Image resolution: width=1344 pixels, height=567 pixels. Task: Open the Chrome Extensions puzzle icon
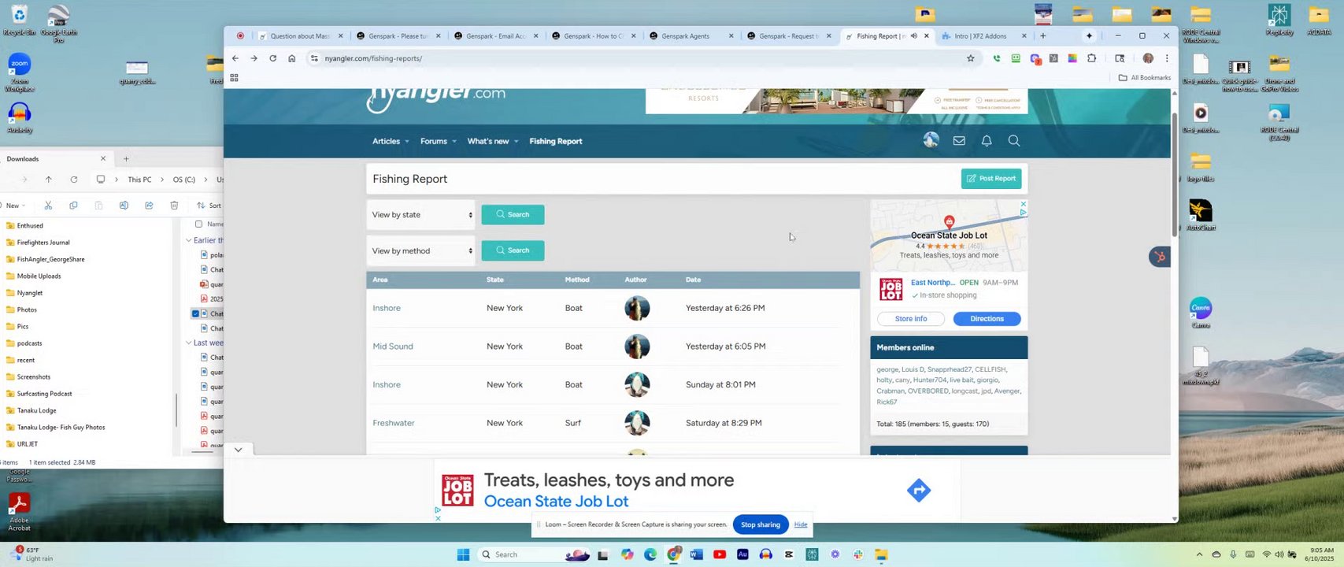click(x=1091, y=58)
